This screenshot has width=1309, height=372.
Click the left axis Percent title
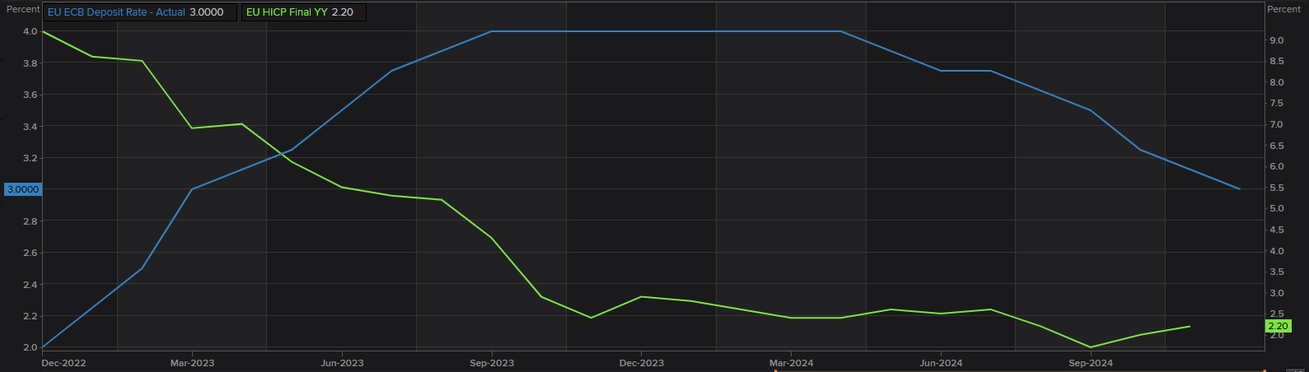pyautogui.click(x=23, y=9)
